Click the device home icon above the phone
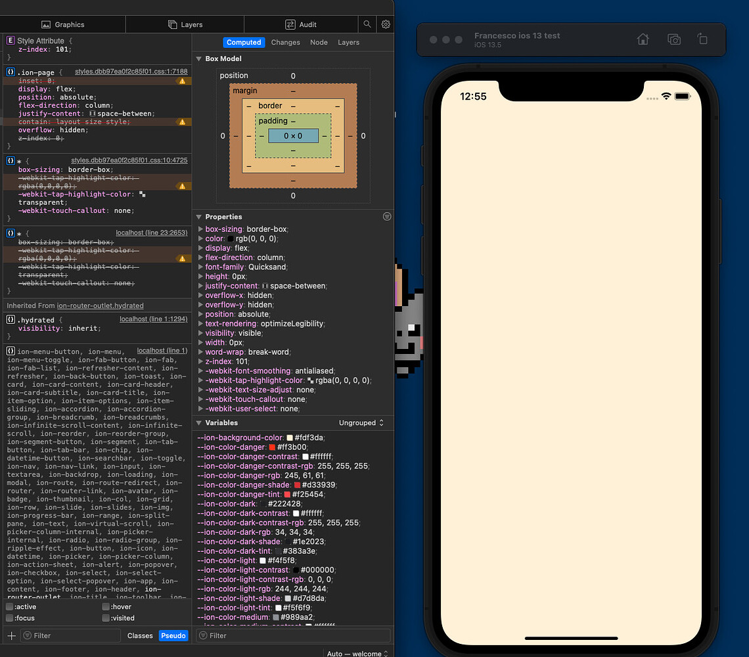 click(x=643, y=39)
